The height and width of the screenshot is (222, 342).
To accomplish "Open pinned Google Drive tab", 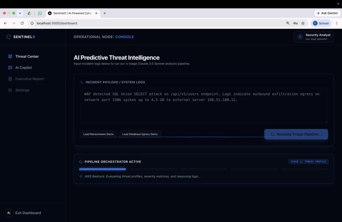I will [x=29, y=13].
